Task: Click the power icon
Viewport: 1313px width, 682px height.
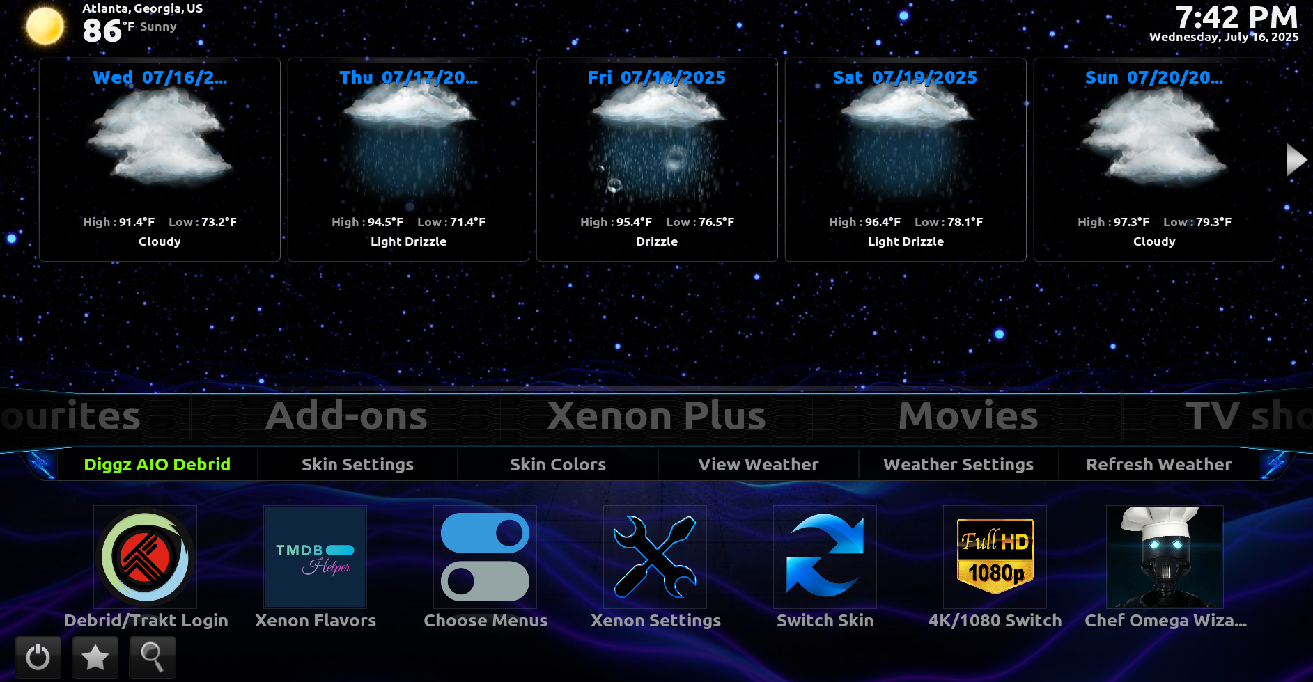Action: click(37, 657)
